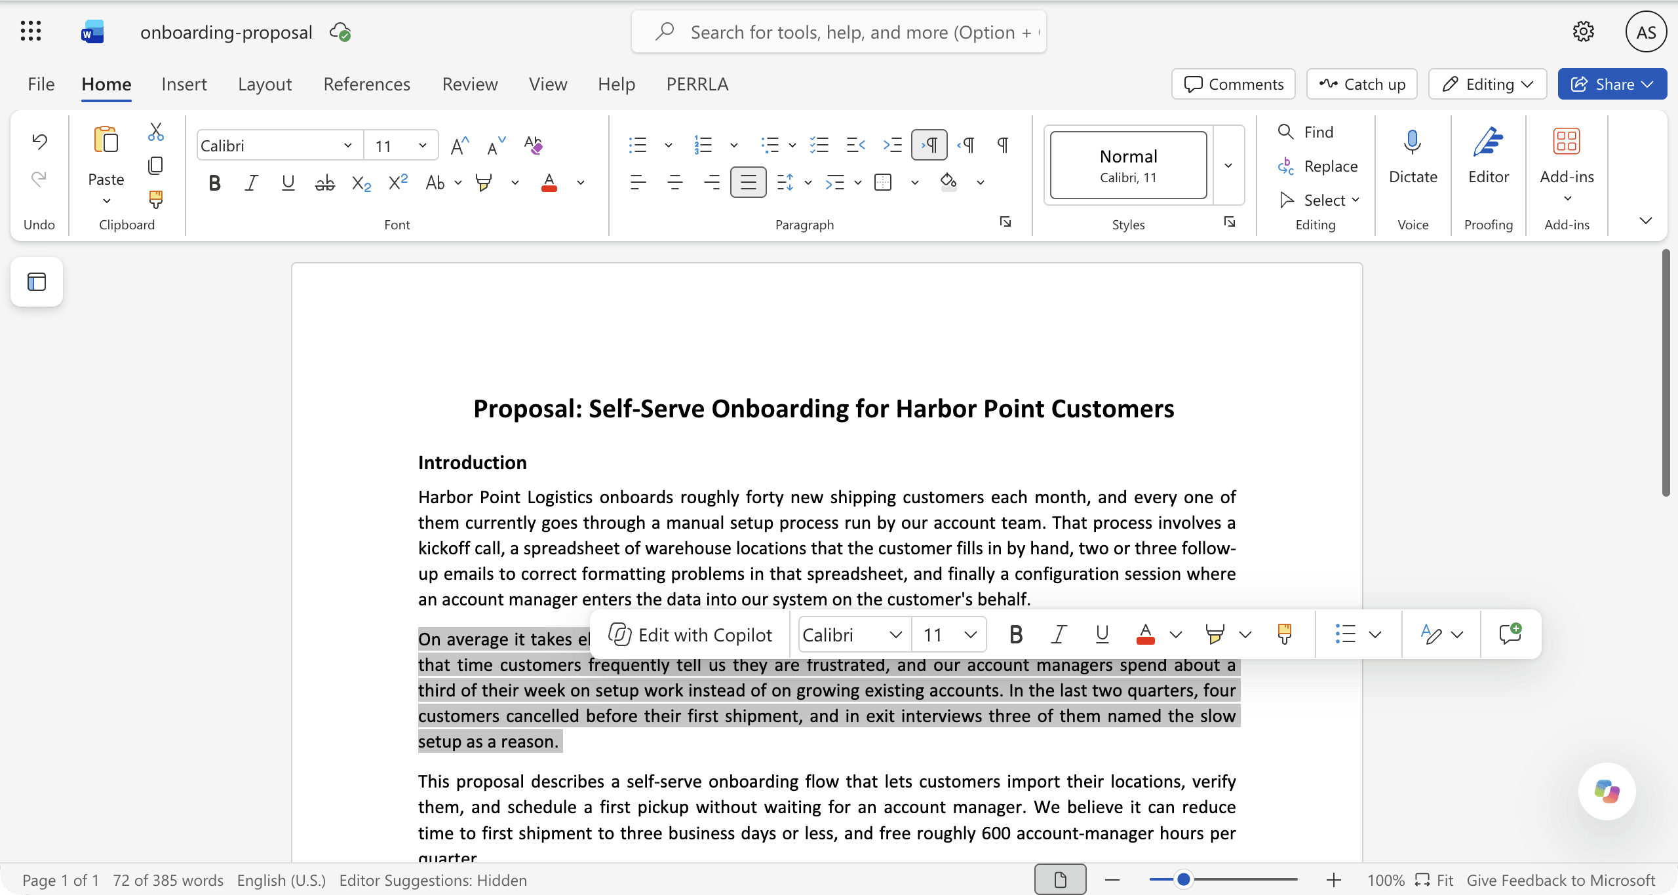This screenshot has width=1678, height=895.
Task: Toggle show paragraph marks pilcrow button
Action: pos(1002,145)
